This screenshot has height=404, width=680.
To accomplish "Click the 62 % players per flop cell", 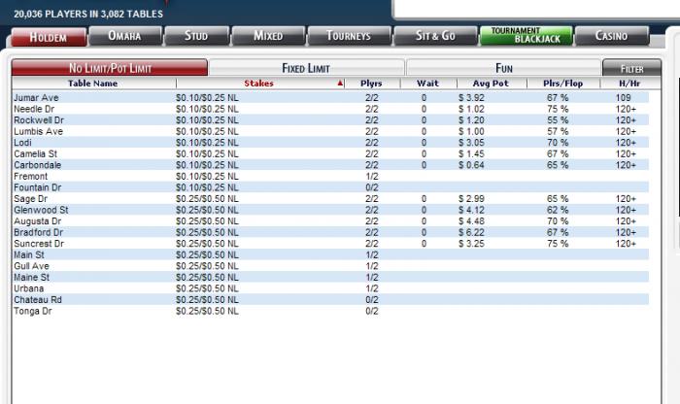I will tap(558, 210).
